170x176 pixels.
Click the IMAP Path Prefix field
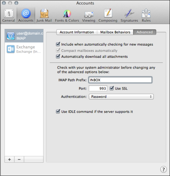[120, 80]
